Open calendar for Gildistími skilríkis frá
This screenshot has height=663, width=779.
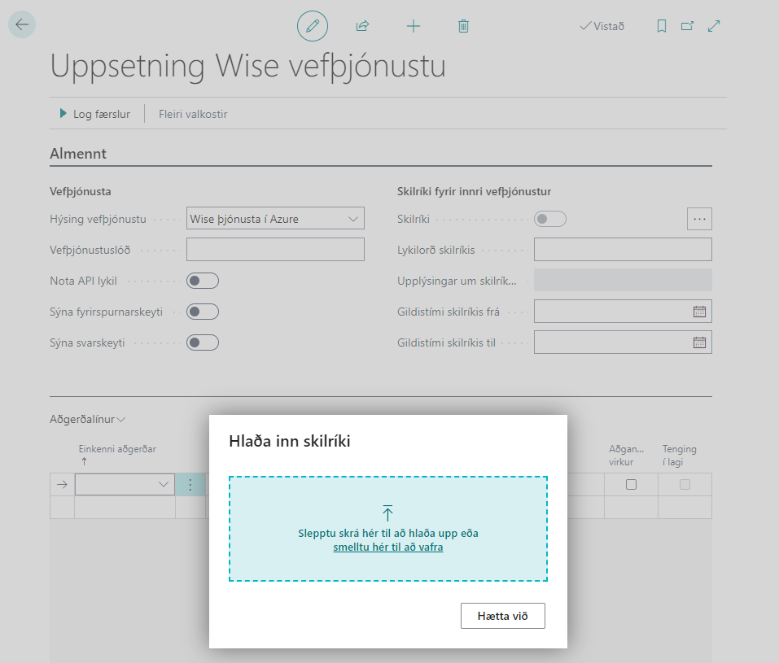pos(699,311)
